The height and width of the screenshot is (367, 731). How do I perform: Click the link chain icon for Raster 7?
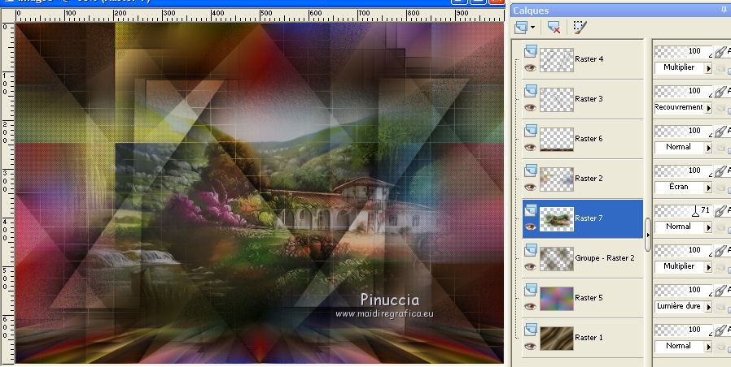[x=720, y=211]
